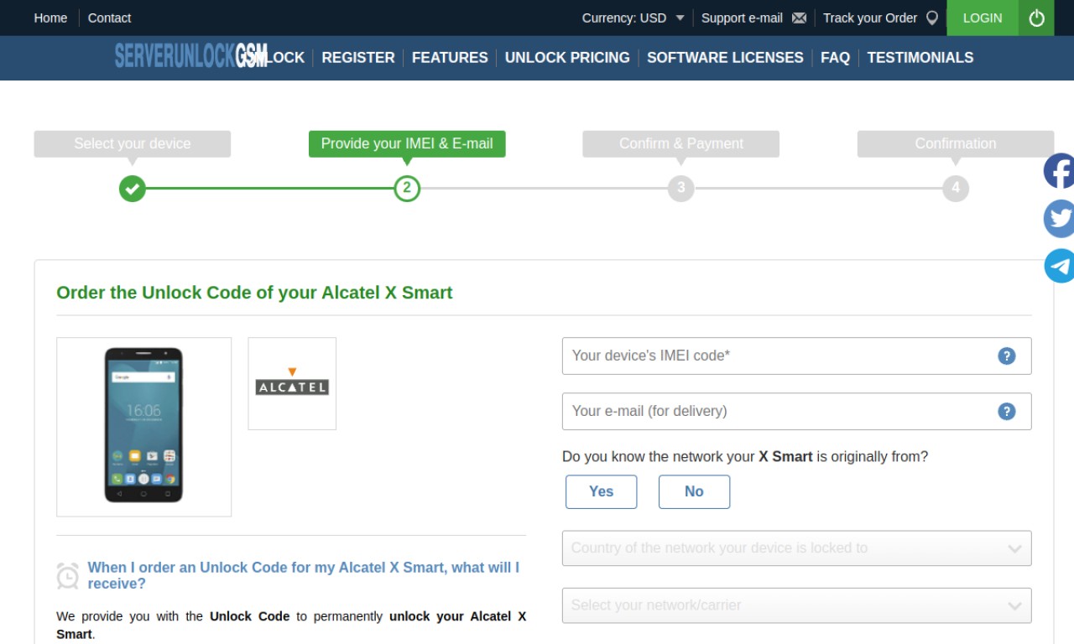The image size is (1074, 644).
Task: Open the Facebook share icon
Action: (1059, 171)
